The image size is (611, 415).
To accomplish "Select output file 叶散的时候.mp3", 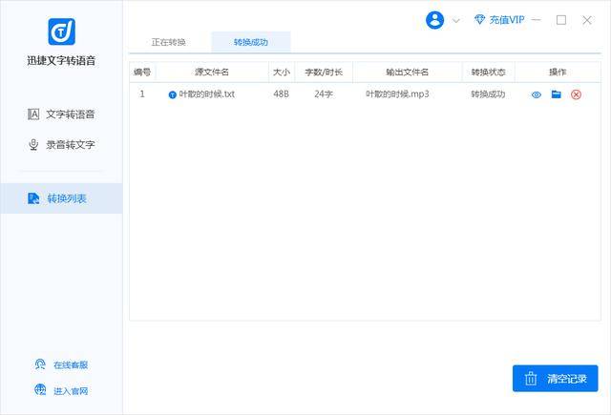I will [397, 94].
